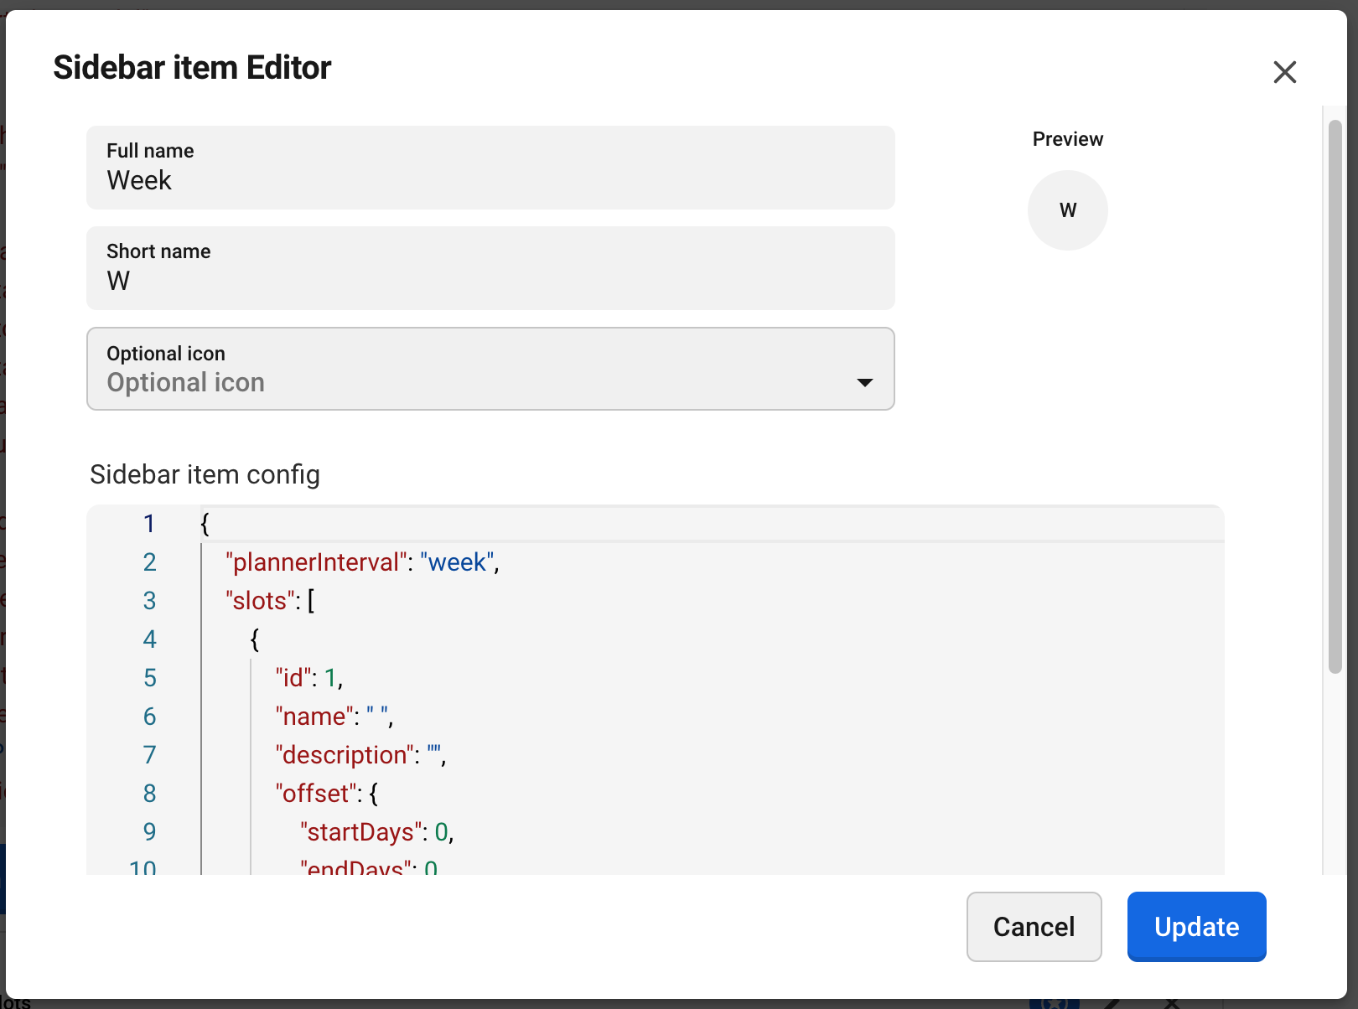Click the "startDays" key on line 9

point(360,832)
